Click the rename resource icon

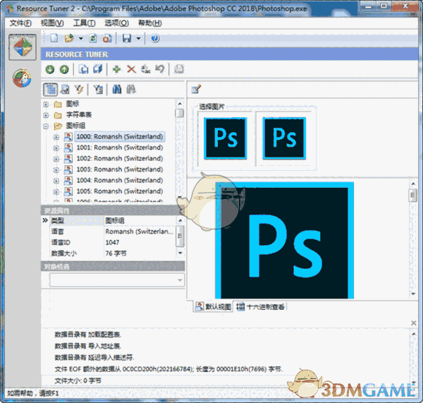click(146, 69)
